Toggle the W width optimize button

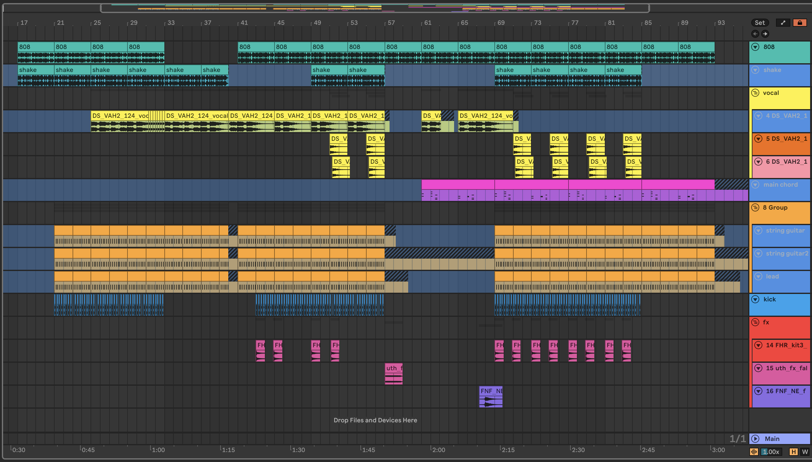tap(805, 451)
